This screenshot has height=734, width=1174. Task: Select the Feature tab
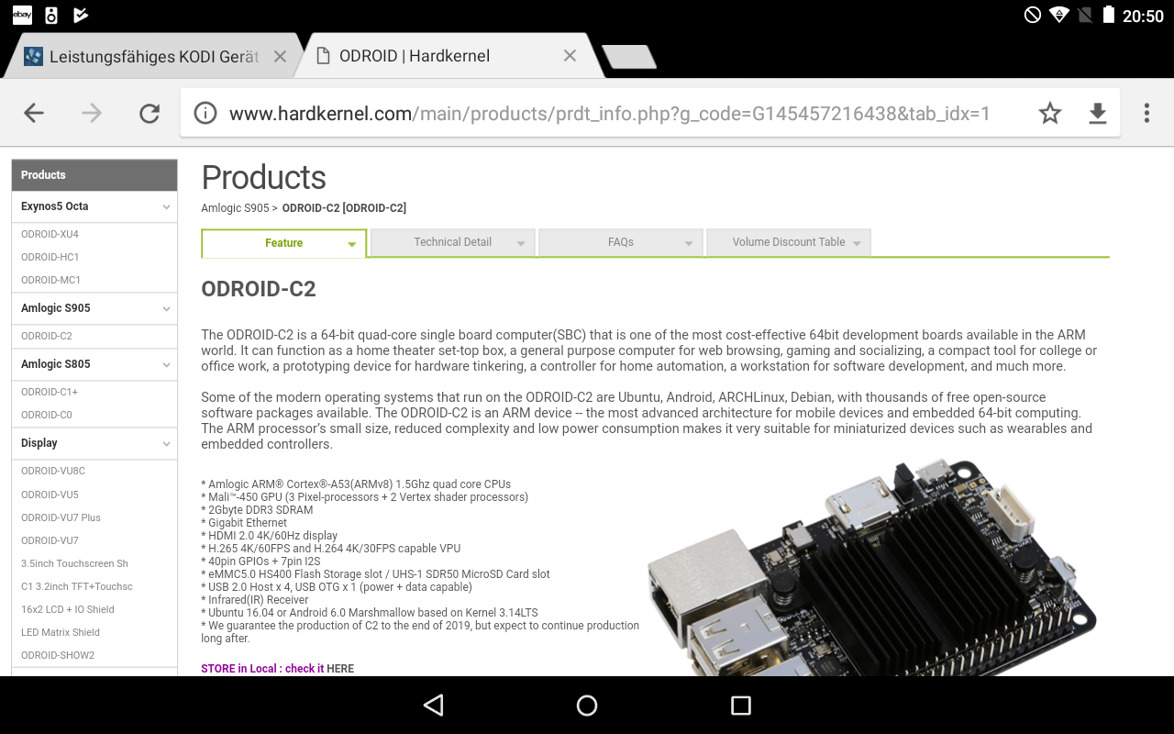click(284, 243)
